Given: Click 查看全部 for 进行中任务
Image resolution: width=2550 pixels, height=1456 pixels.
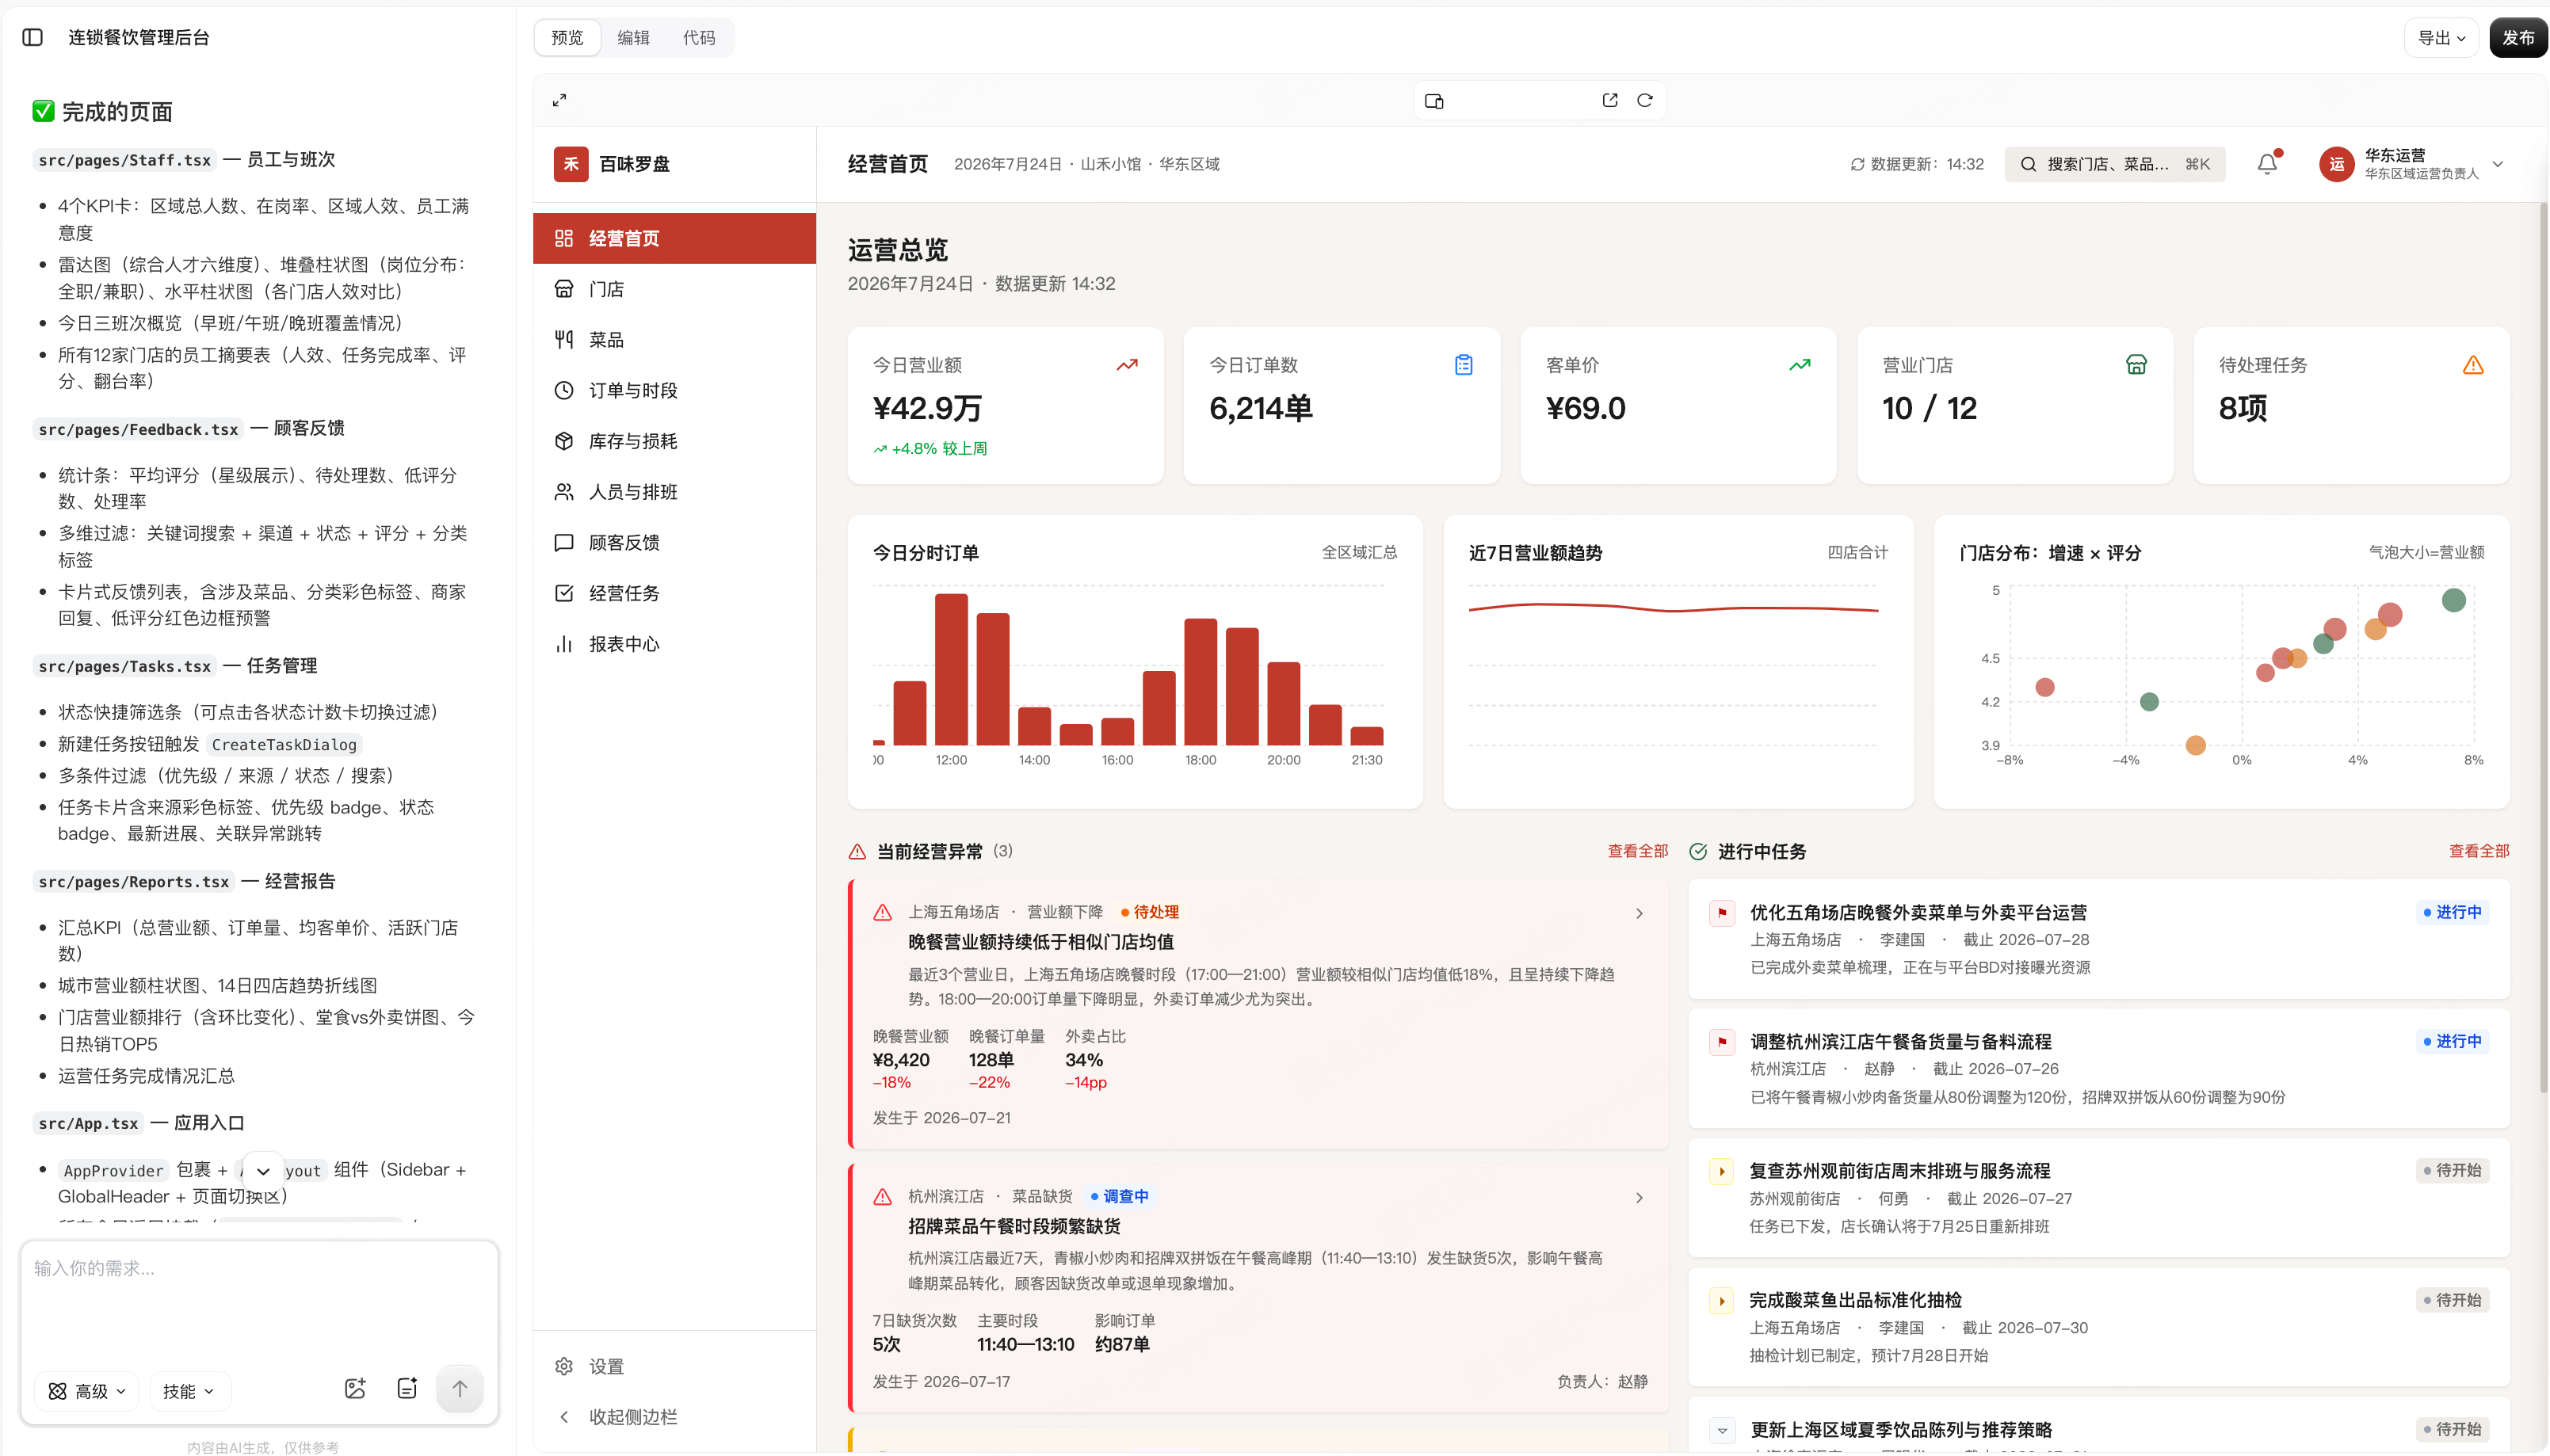Looking at the screenshot, I should point(2479,851).
